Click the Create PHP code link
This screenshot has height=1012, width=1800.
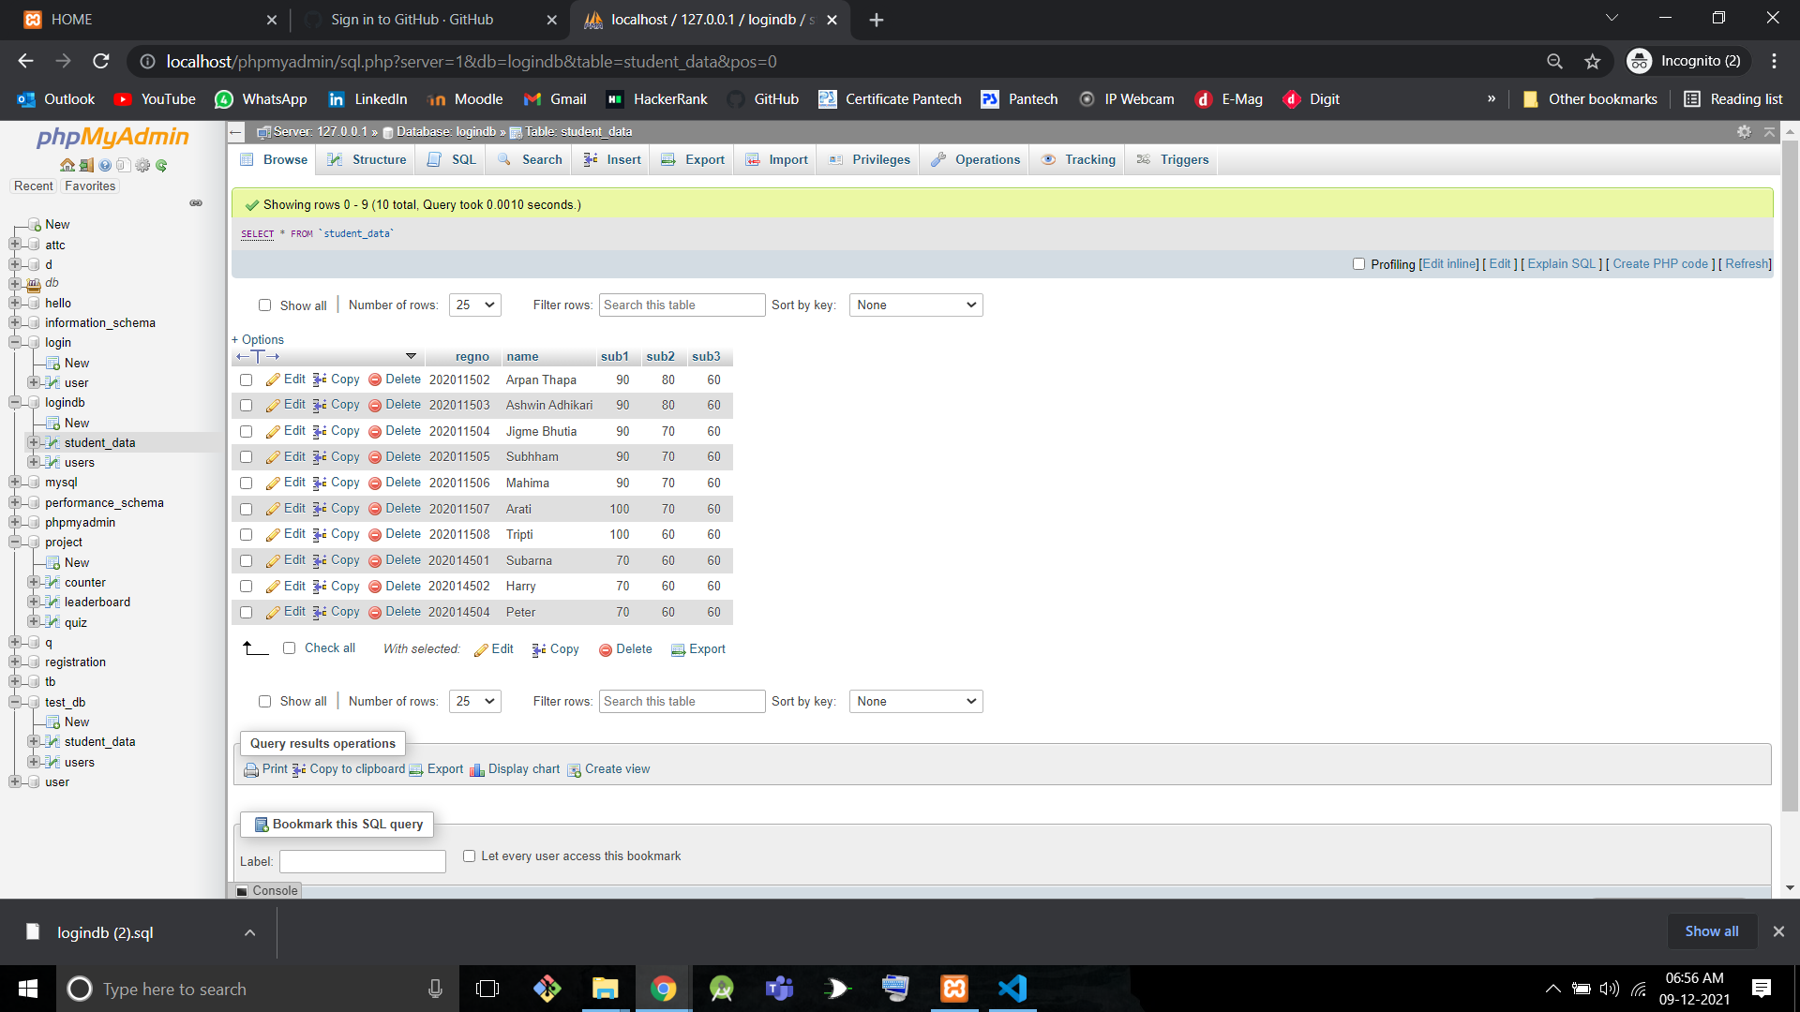pyautogui.click(x=1659, y=264)
